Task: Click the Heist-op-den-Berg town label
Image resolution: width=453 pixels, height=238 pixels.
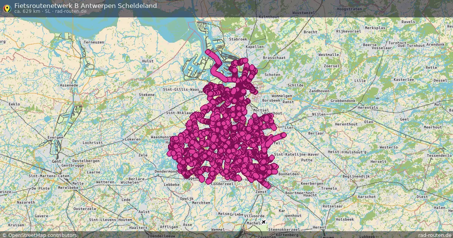Action: click(347, 151)
